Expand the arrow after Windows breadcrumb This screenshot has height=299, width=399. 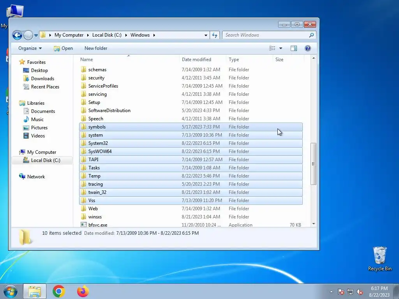(x=154, y=35)
